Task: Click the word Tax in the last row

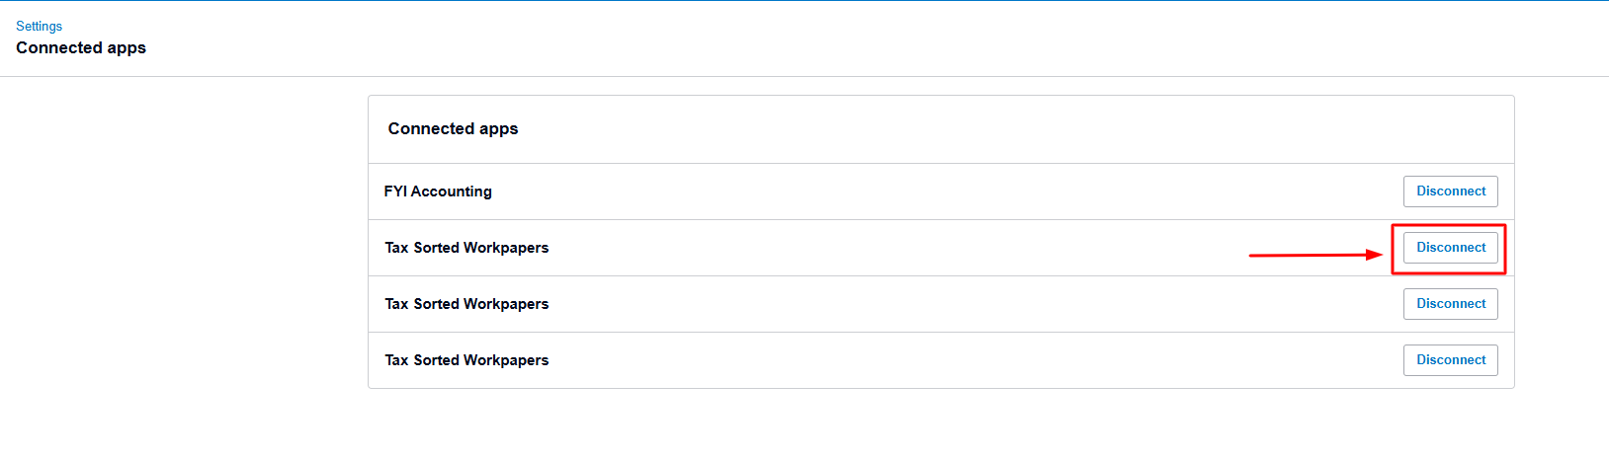Action: tap(396, 360)
